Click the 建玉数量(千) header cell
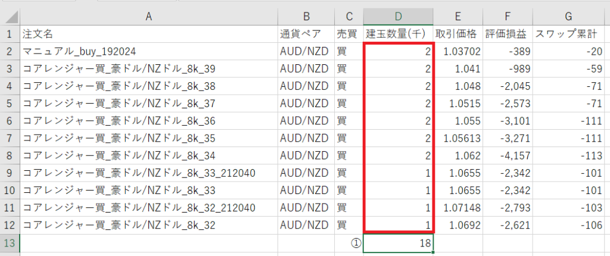Image resolution: width=610 pixels, height=256 pixels. click(x=398, y=33)
